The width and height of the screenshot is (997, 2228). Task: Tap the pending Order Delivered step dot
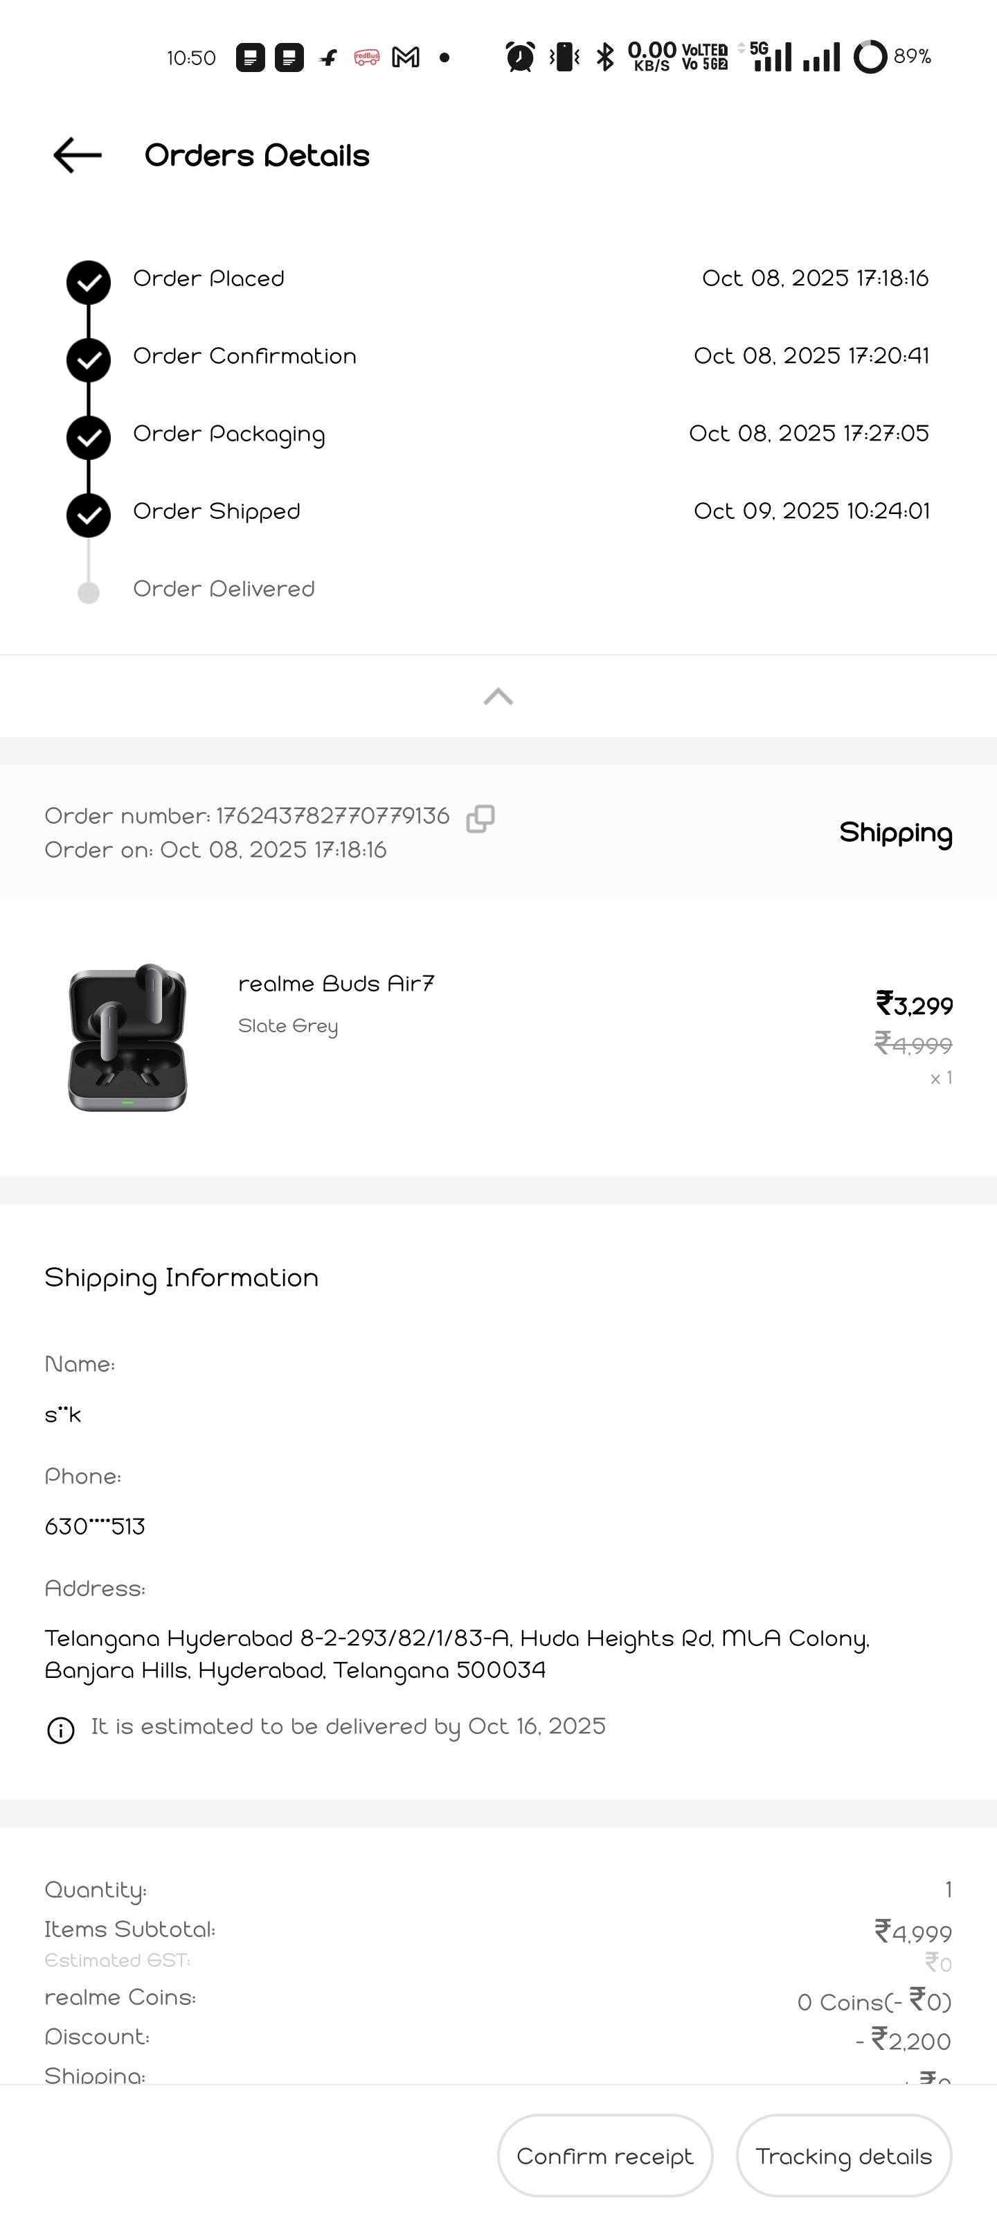pyautogui.click(x=88, y=592)
